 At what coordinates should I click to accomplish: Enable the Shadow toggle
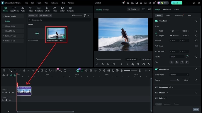tap(157, 93)
